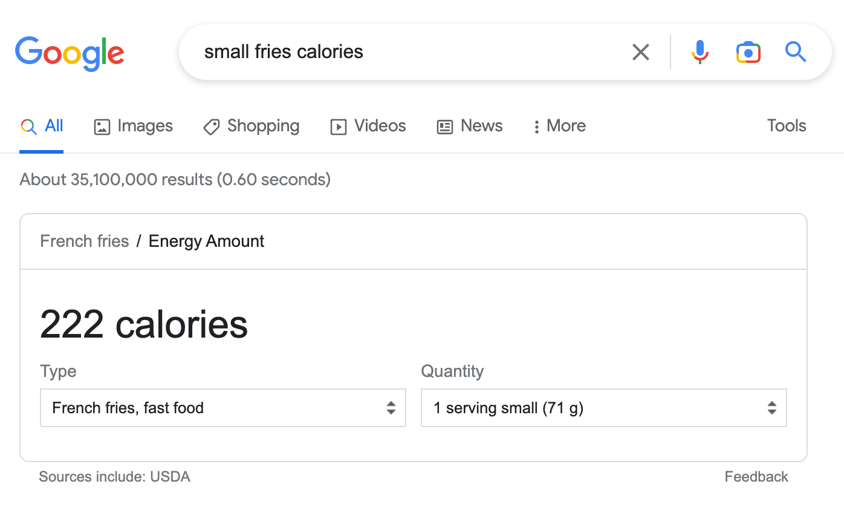844x507 pixels.
Task: Clear the search query with X icon
Action: click(x=640, y=52)
